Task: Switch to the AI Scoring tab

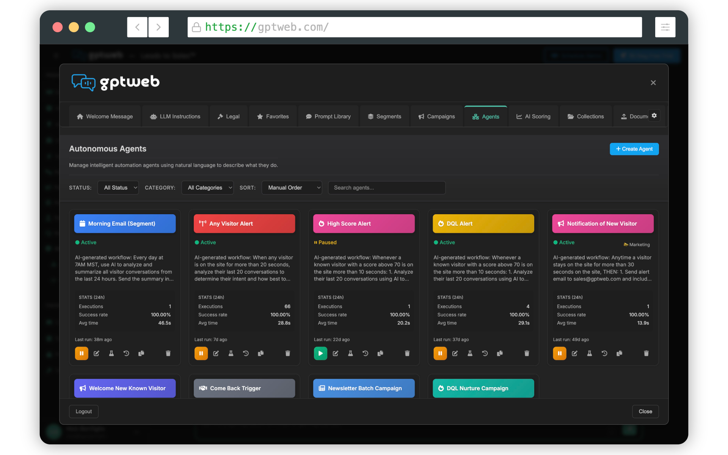Action: click(x=533, y=116)
